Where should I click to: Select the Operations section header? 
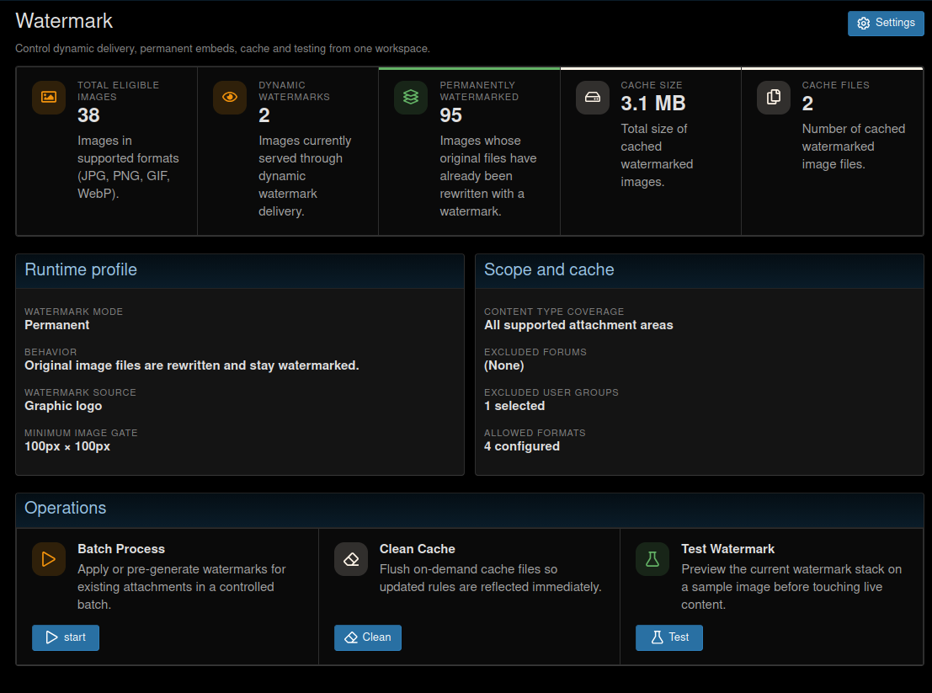tap(470, 509)
